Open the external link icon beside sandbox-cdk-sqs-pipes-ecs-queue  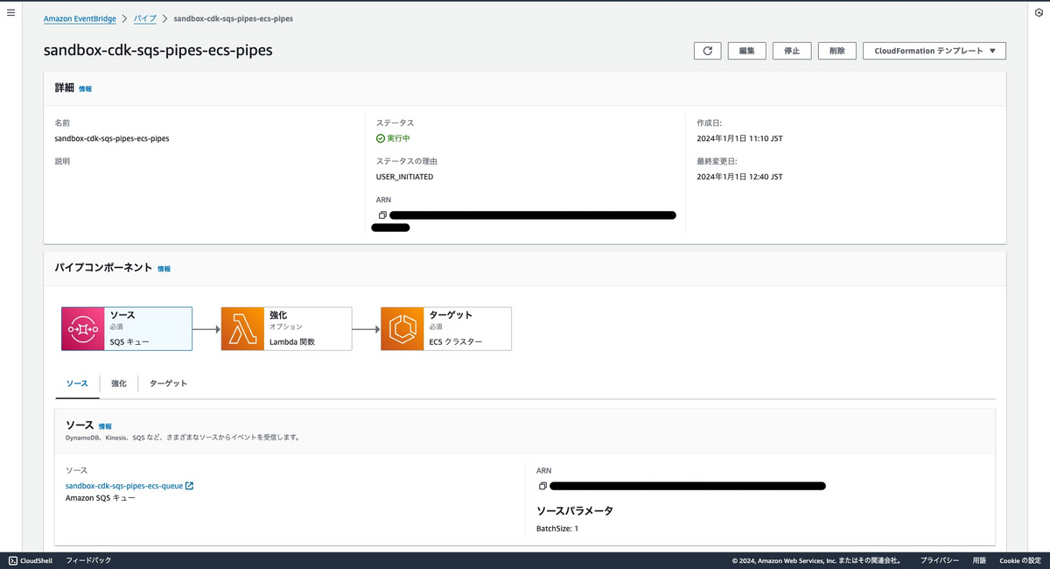(x=189, y=486)
